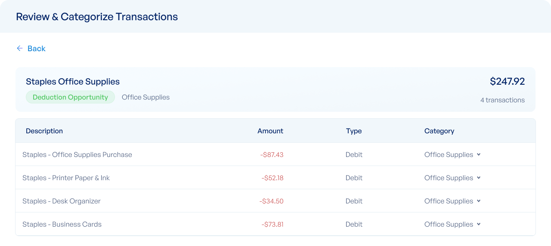The width and height of the screenshot is (551, 246).
Task: Sort by the Amount column header
Action: pos(270,131)
